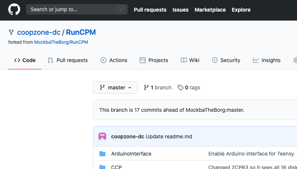
Task: Select the Code tab
Action: [25, 60]
